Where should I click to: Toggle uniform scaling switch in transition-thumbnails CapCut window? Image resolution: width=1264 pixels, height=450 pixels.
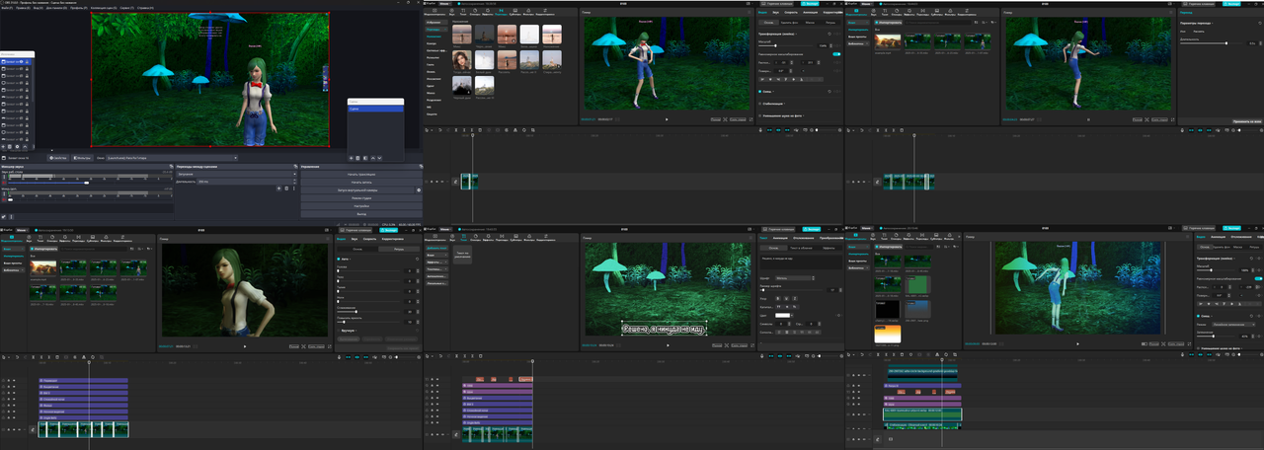pos(836,54)
